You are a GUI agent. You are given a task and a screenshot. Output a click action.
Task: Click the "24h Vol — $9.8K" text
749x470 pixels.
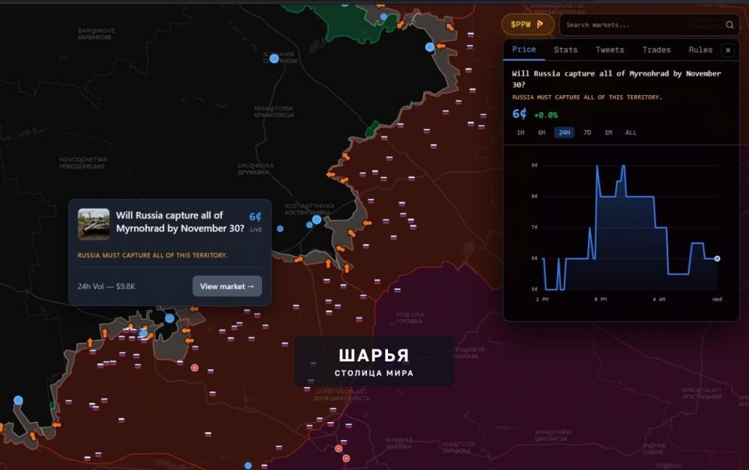[106, 287]
